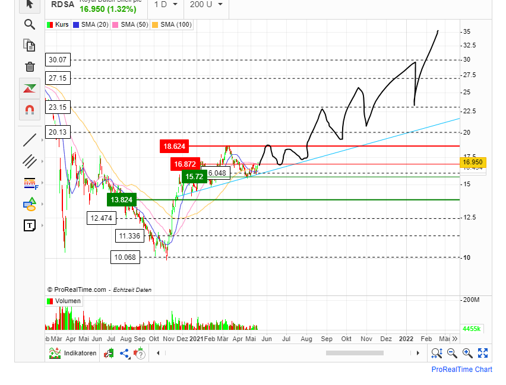This screenshot has width=506, height=385.
Task: Click the green 13.824 support label
Action: 122,200
